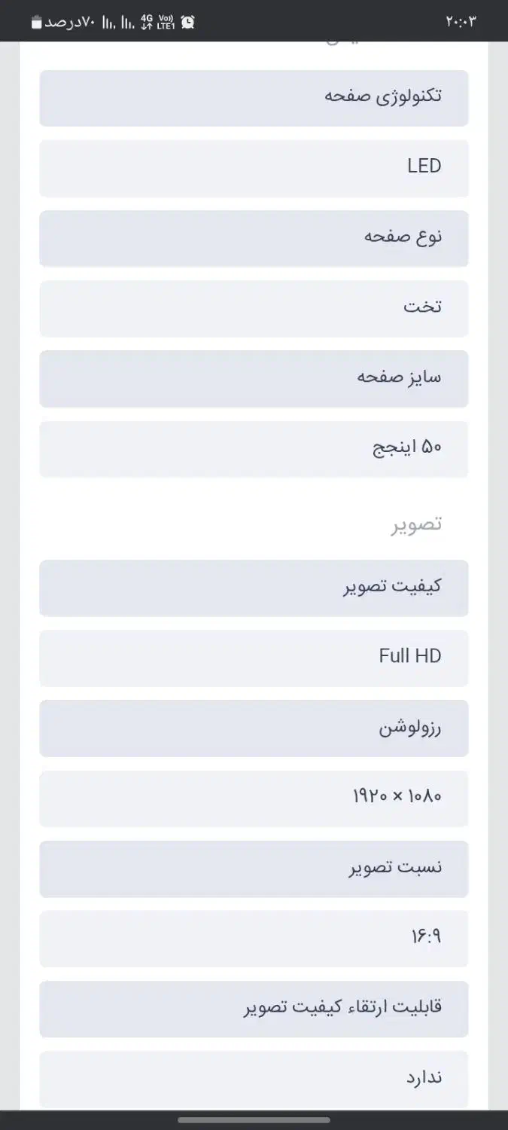Tap the تصویر section heading

coord(415,524)
